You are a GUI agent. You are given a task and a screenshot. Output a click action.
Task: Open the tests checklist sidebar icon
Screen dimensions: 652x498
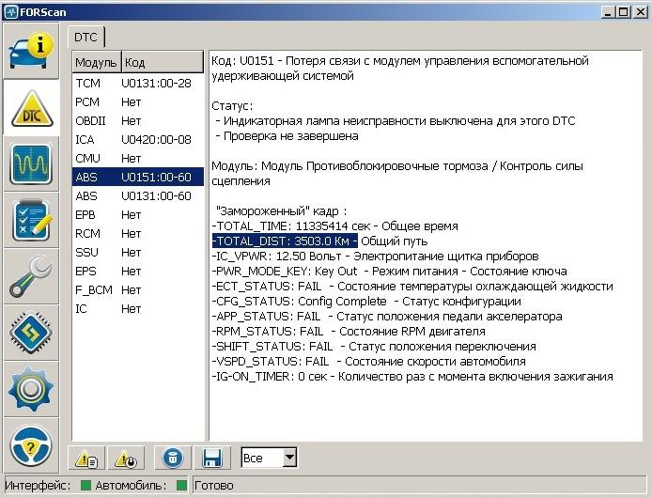click(31, 220)
